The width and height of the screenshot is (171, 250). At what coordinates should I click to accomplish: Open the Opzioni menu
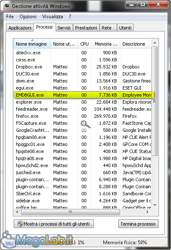28,17
